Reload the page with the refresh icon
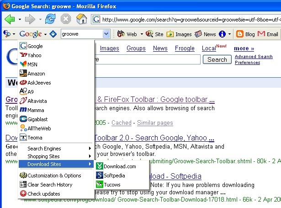Image resolution: width=281 pixels, height=208 pixels. pyautogui.click(x=50, y=19)
